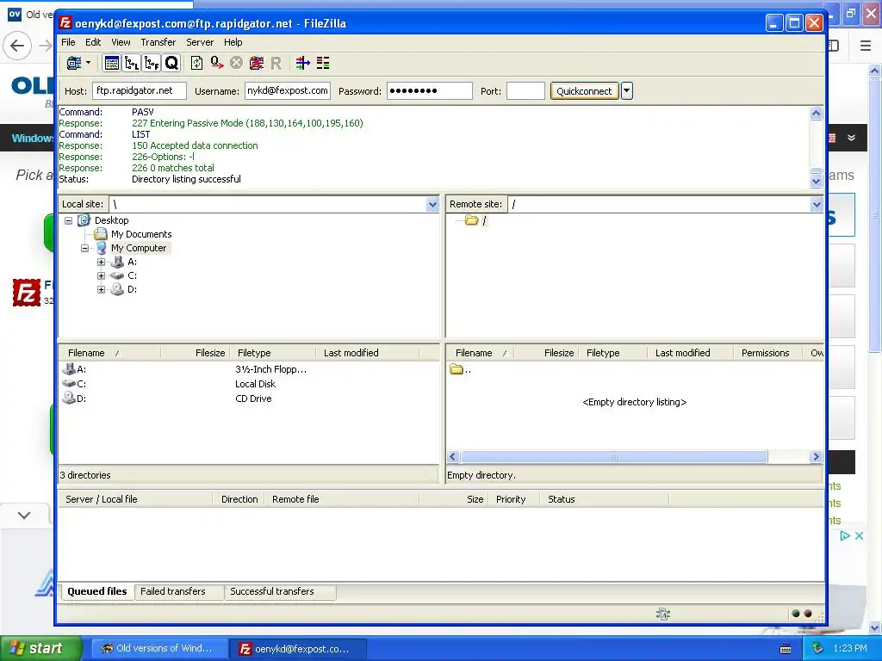Open the Server menu
The image size is (882, 661).
coord(200,42)
